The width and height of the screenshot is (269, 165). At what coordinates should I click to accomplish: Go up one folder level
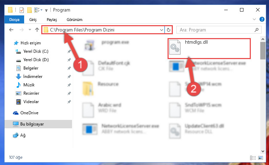point(37,30)
